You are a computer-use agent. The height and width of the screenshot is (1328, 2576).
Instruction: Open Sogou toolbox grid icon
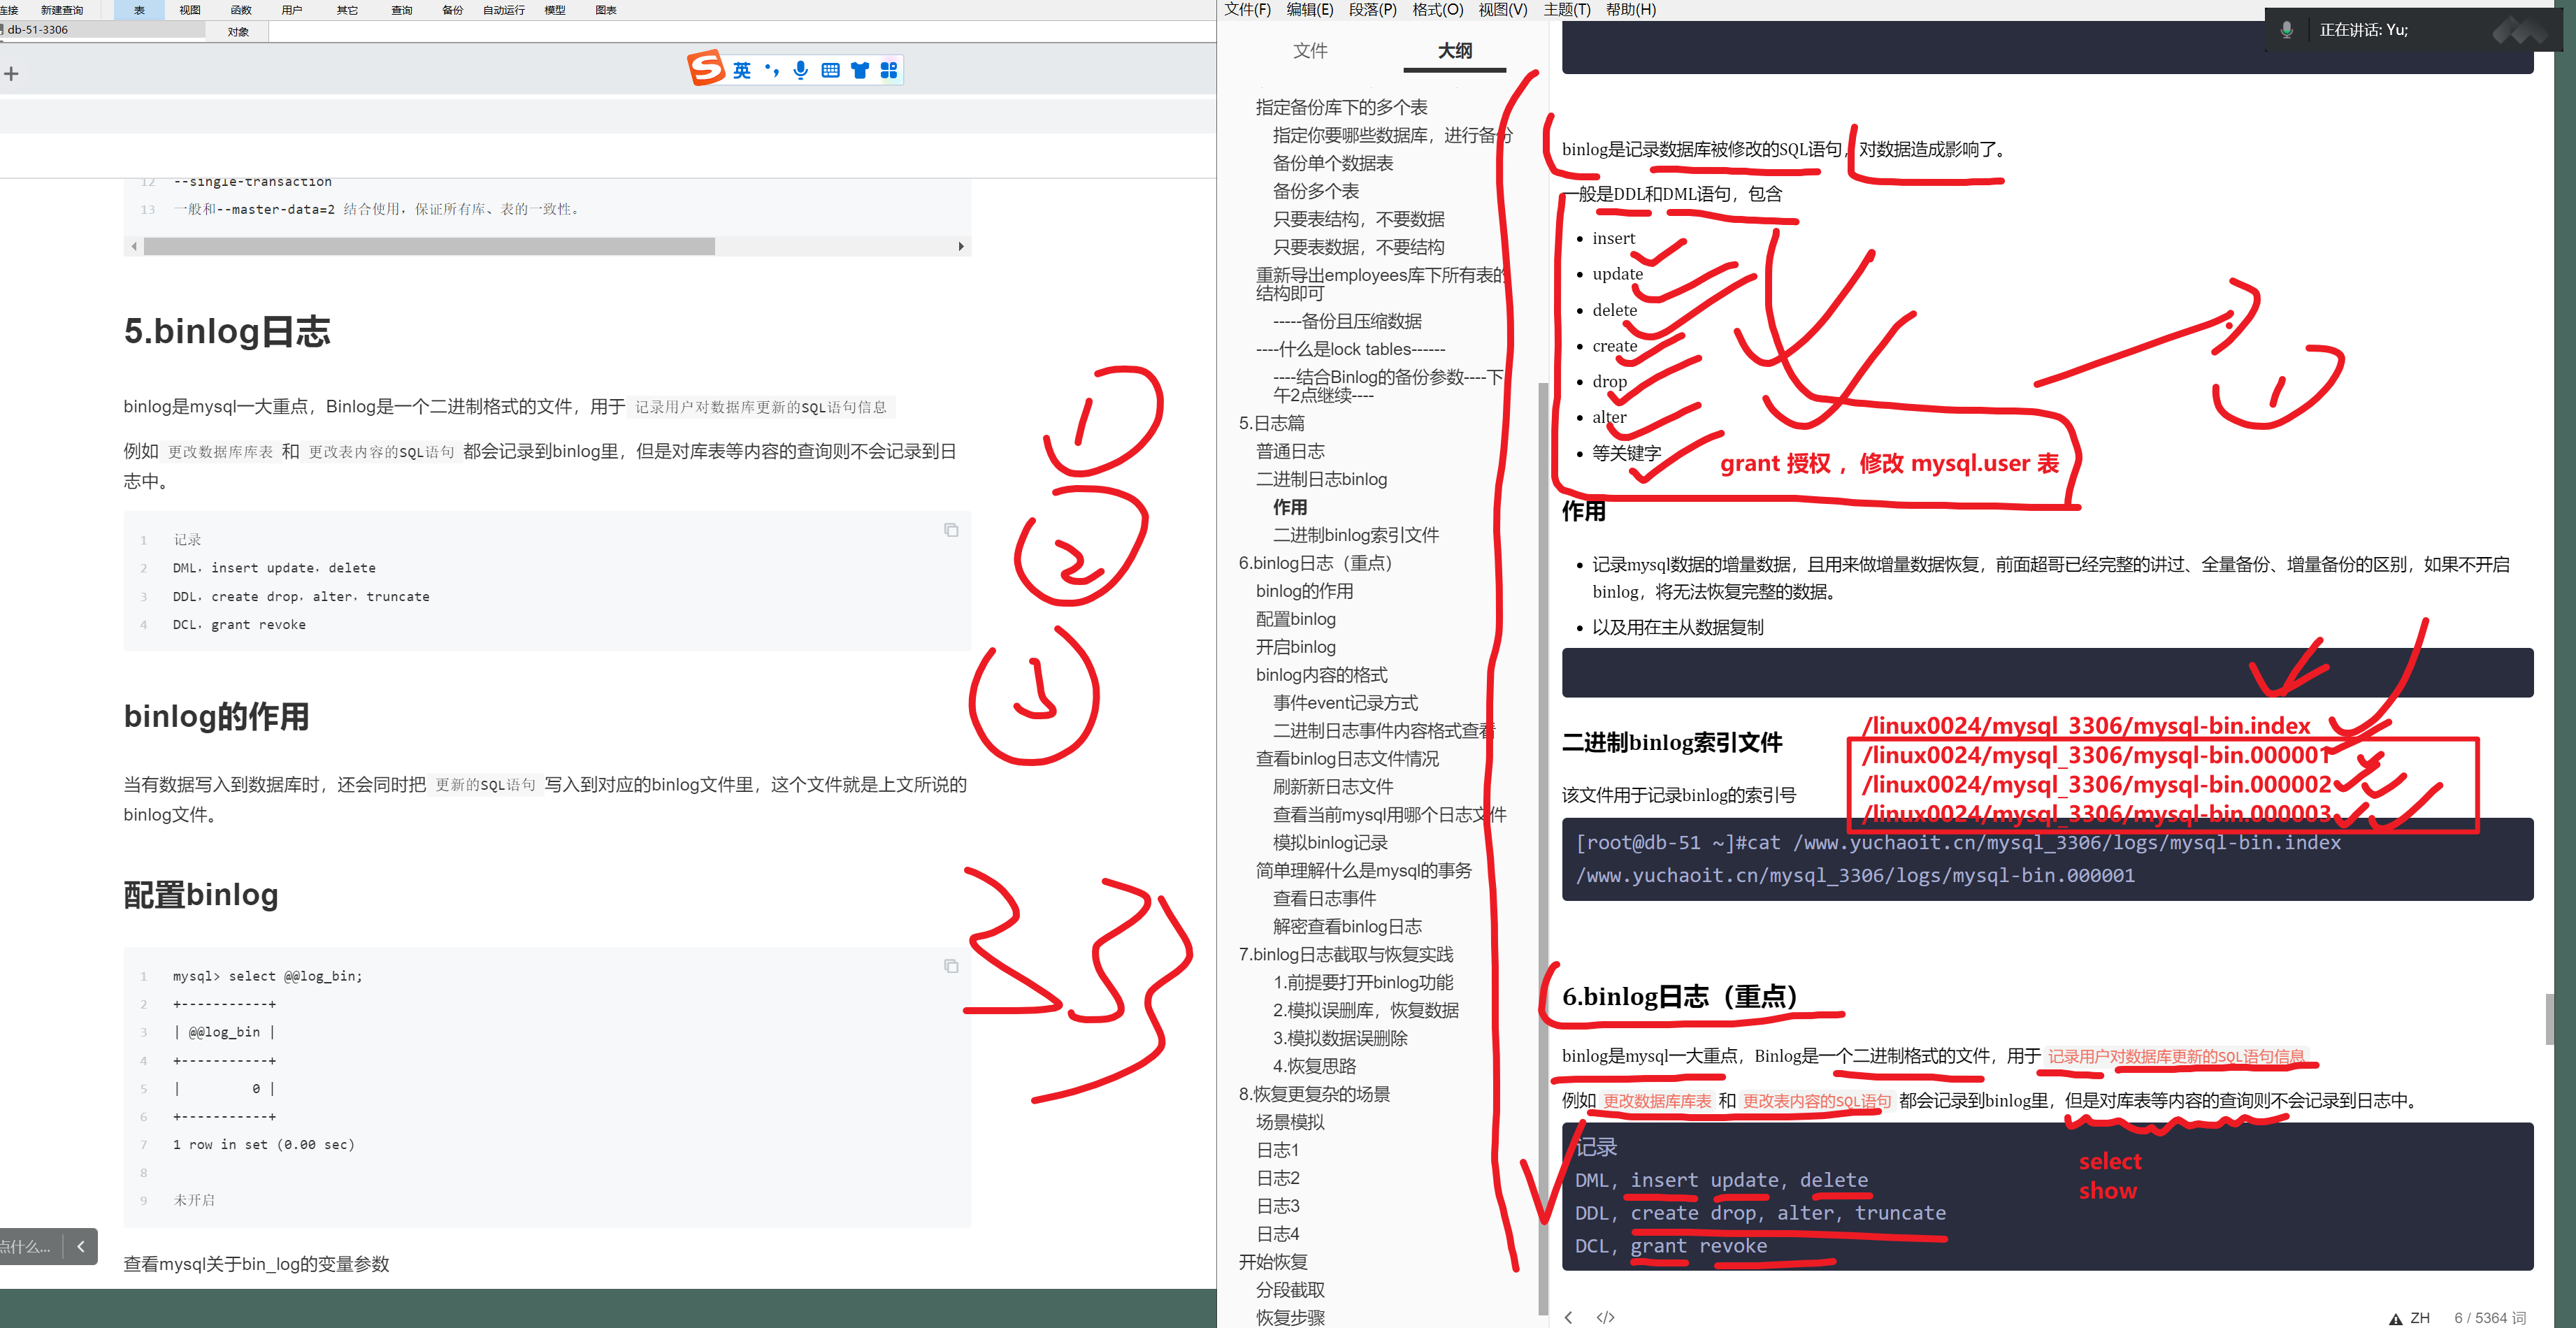pyautogui.click(x=889, y=70)
